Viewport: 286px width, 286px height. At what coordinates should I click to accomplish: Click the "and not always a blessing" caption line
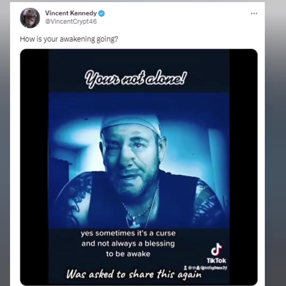point(128,243)
